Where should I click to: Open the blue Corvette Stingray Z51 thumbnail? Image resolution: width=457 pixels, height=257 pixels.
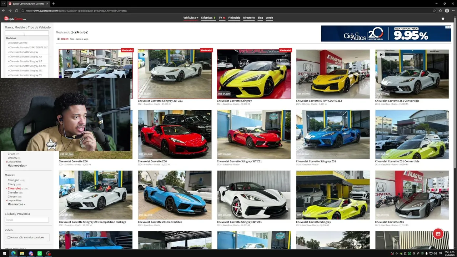pos(333,135)
